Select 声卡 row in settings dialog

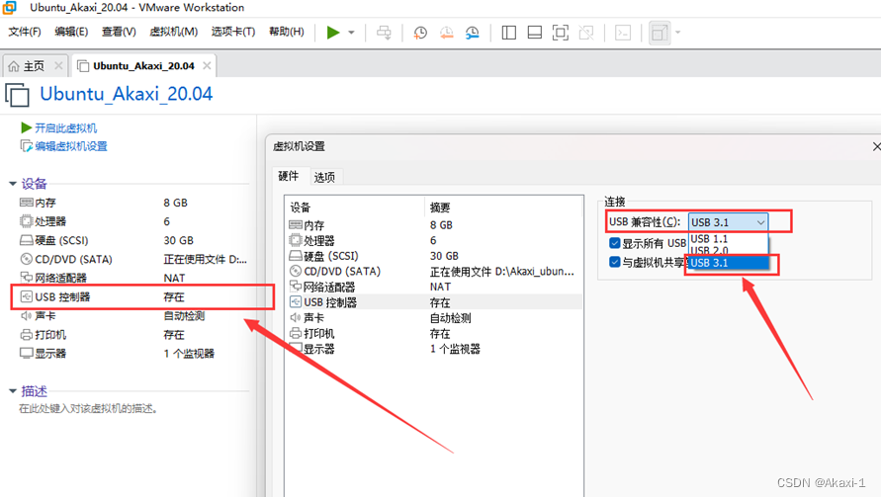434,318
